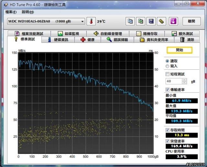Open the 說明(H) menu
This screenshot has width=207, height=167.
point(28,12)
